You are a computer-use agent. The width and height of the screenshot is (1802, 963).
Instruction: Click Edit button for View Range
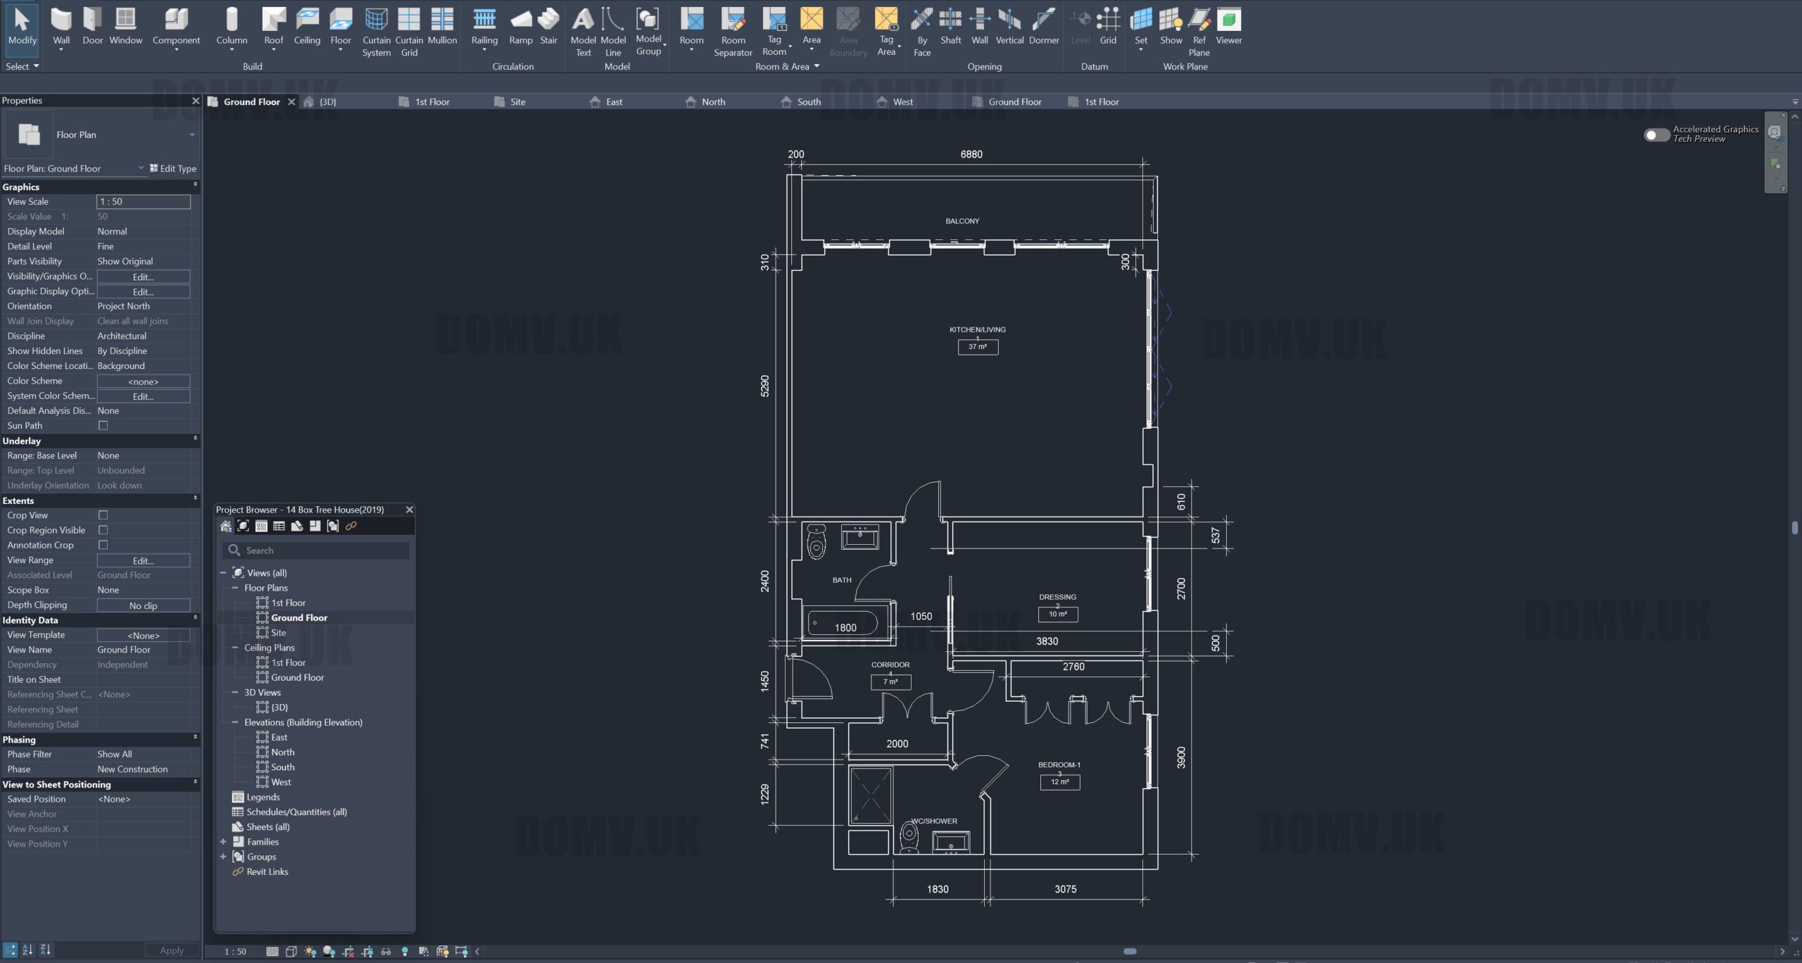point(143,561)
